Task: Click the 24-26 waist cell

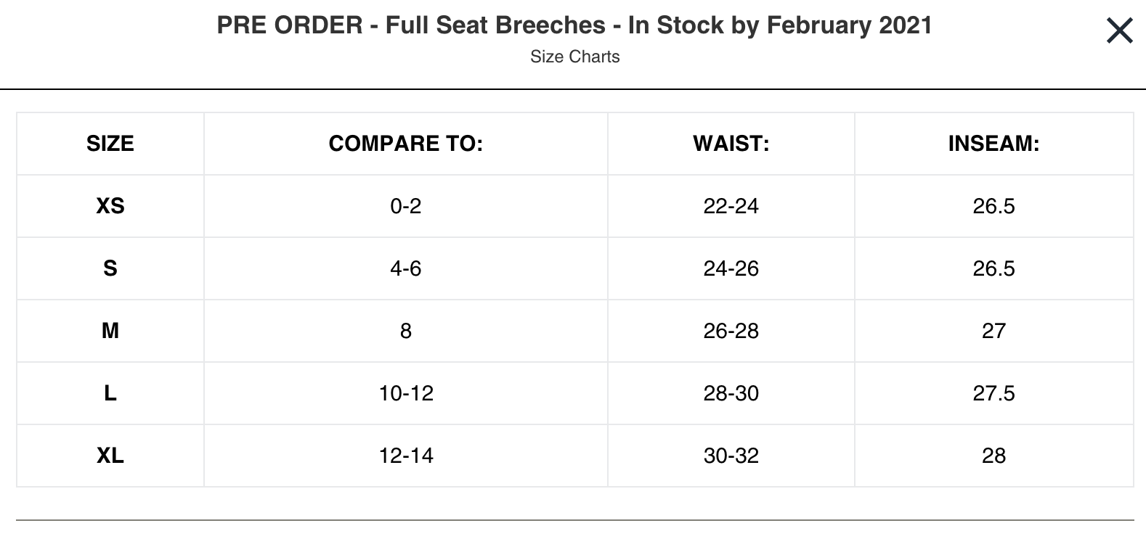Action: (x=731, y=268)
